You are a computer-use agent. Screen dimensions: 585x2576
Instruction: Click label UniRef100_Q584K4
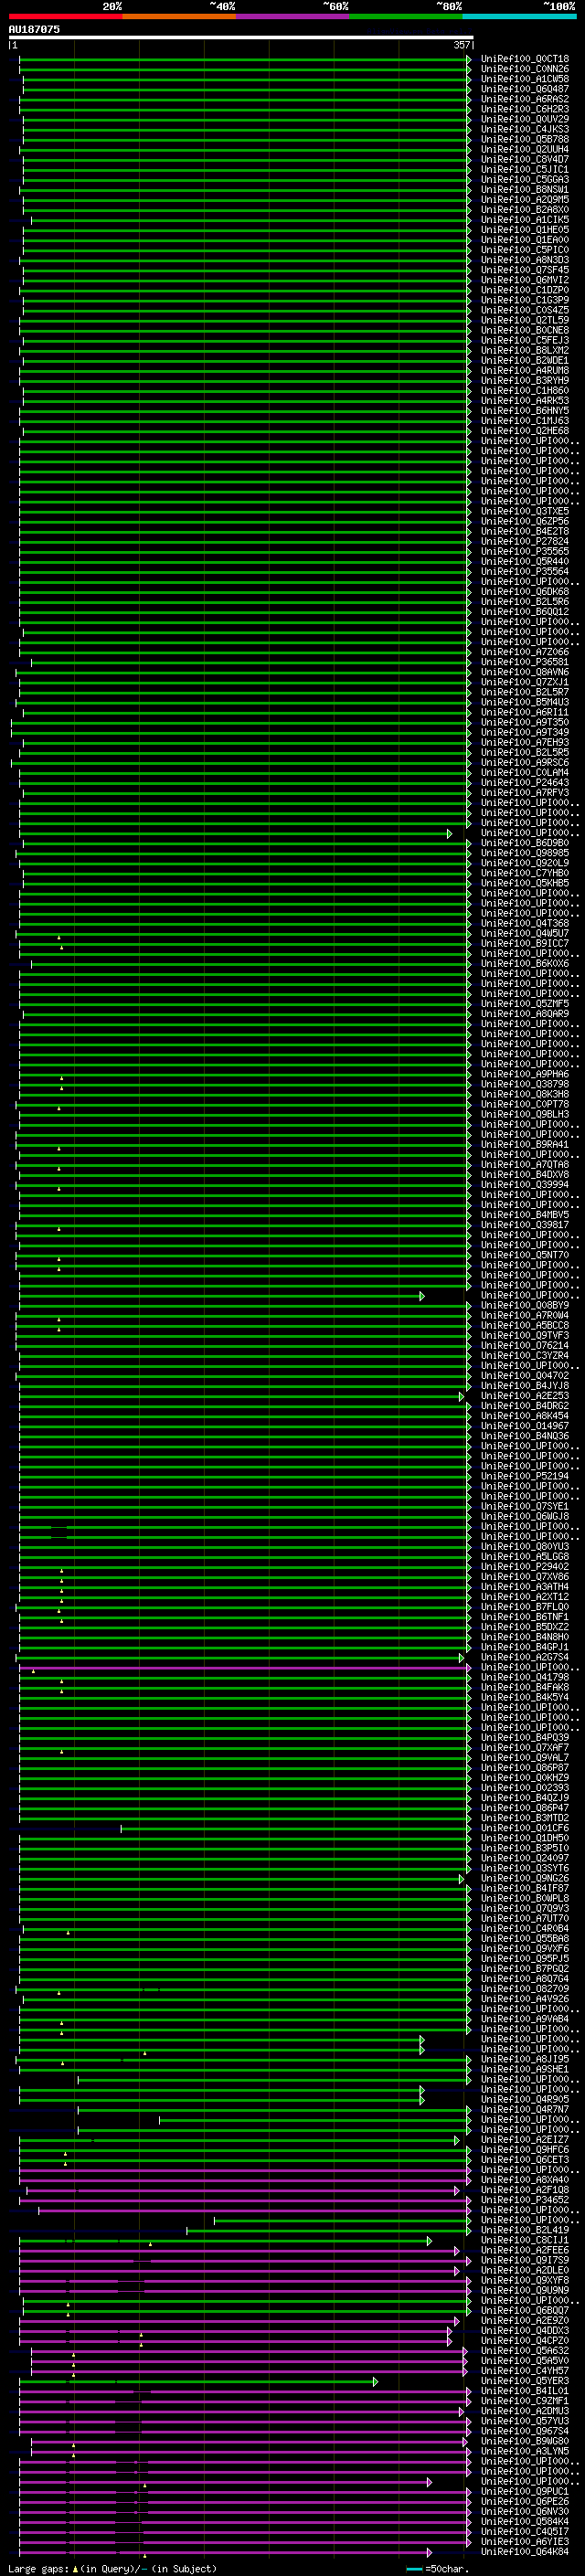[525, 2521]
